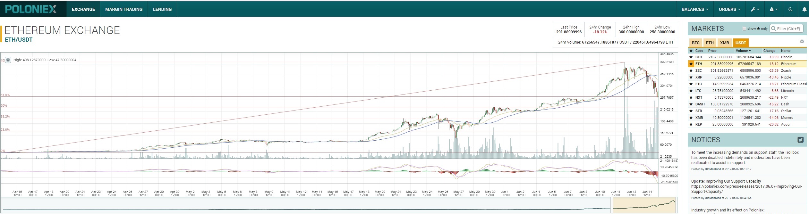The height and width of the screenshot is (214, 809).
Task: Toggle the star for the XMR row
Action: tap(691, 118)
